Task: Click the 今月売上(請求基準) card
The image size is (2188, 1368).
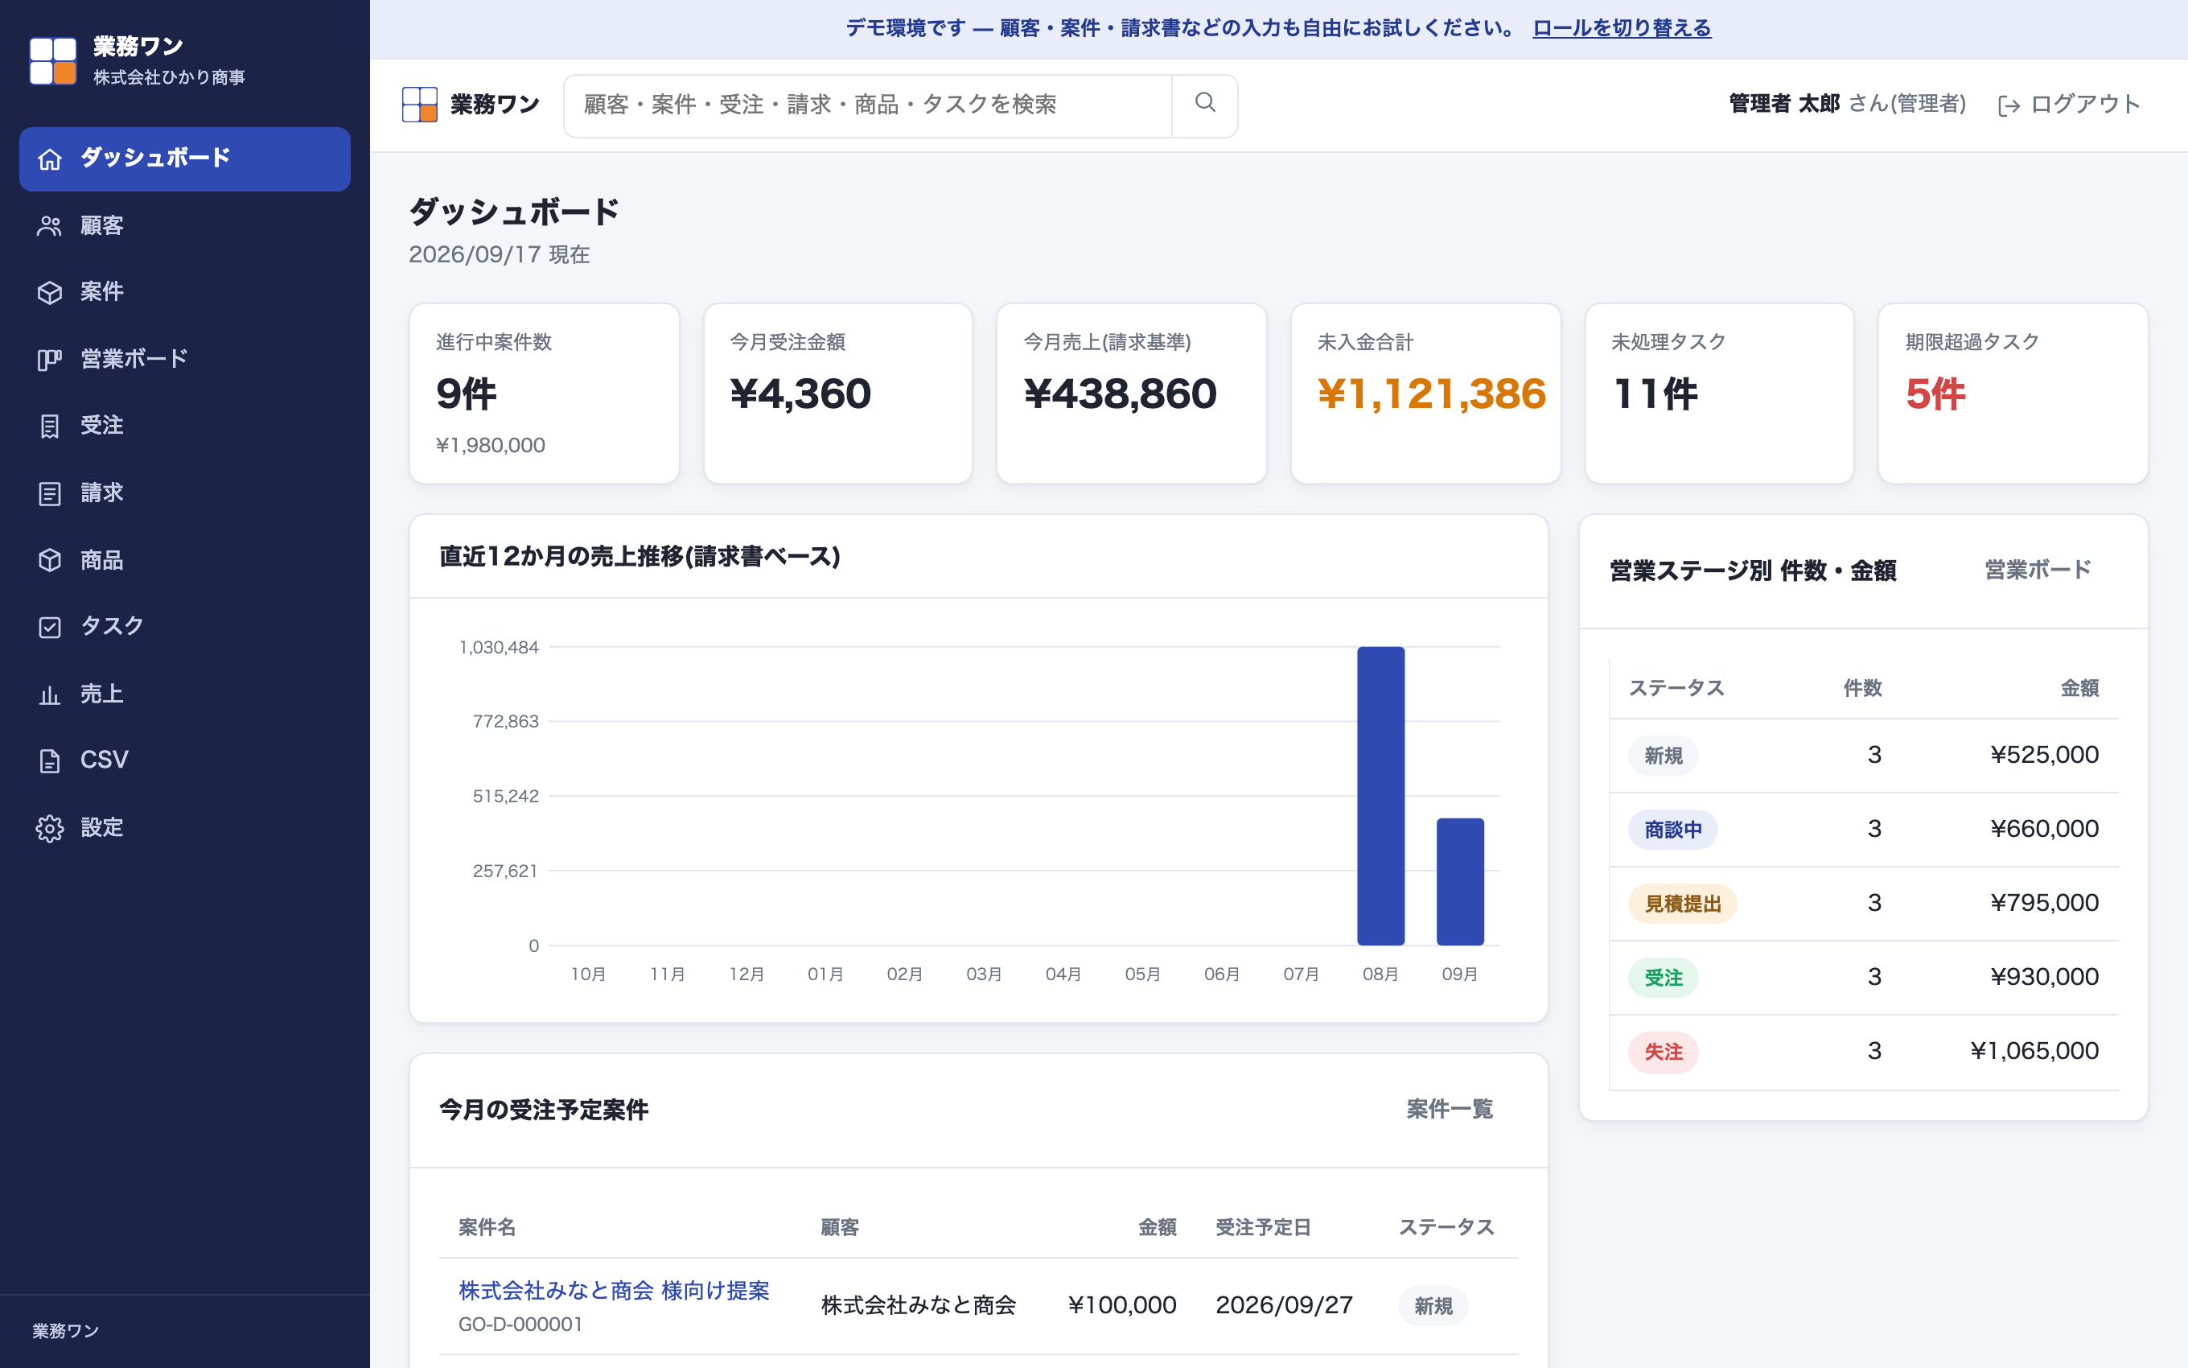Action: point(1131,394)
